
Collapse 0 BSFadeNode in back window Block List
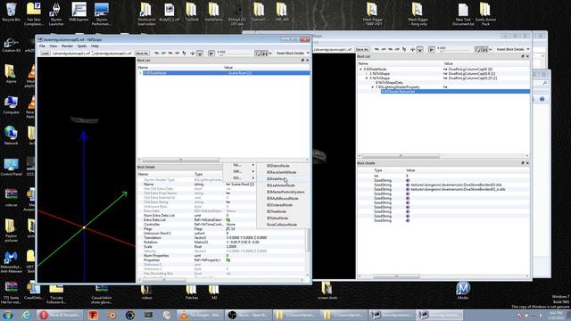(360, 69)
